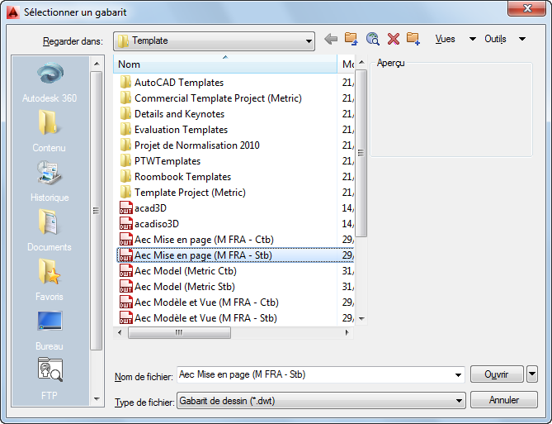
Task: Select acad3D template file icon
Action: (x=126, y=207)
